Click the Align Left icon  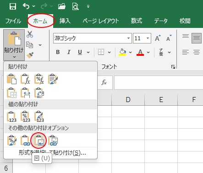click(186, 52)
